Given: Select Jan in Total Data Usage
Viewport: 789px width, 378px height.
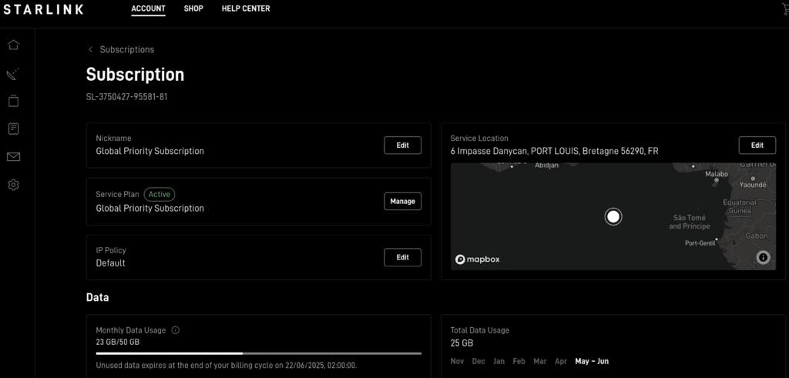Looking at the screenshot, I should click(x=499, y=361).
